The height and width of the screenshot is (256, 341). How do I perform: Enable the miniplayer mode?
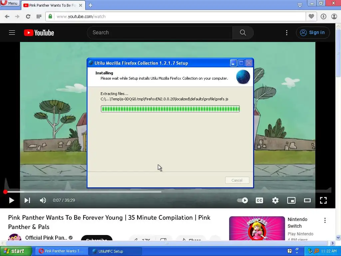(x=291, y=200)
